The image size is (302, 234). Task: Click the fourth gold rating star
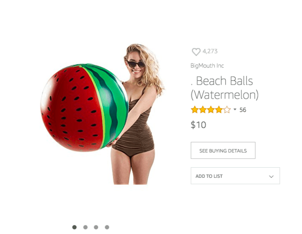pos(219,110)
